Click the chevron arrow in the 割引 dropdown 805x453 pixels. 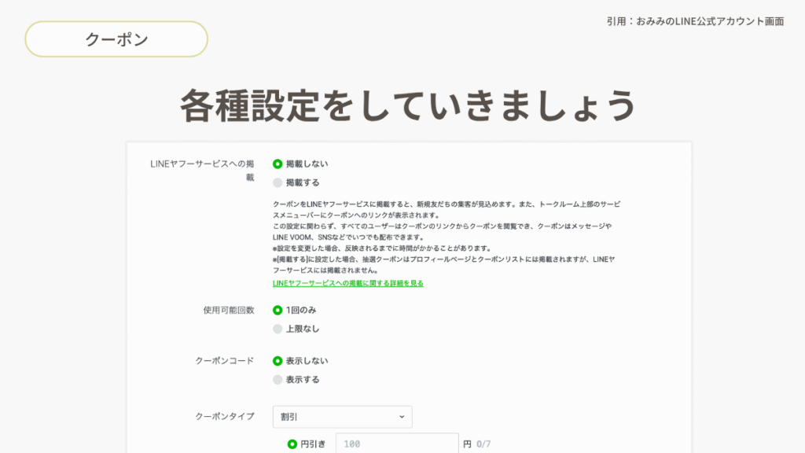coord(401,416)
